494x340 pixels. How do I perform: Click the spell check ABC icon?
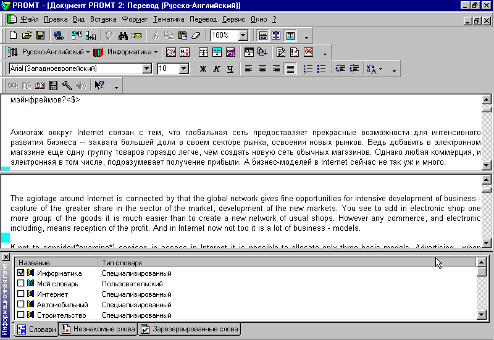[109, 36]
